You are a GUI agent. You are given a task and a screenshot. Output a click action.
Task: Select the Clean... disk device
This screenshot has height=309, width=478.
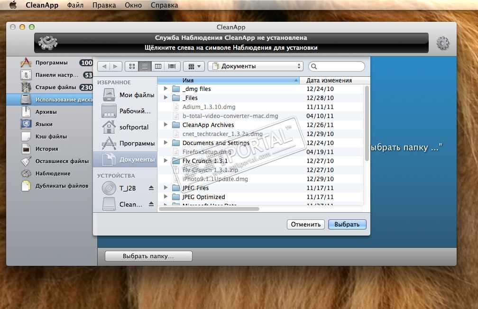122,204
